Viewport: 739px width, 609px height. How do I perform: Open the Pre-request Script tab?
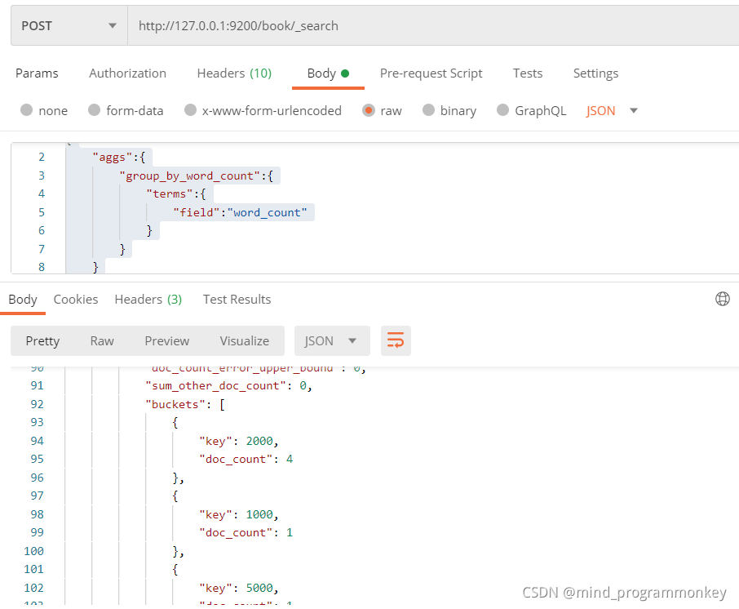click(x=431, y=73)
